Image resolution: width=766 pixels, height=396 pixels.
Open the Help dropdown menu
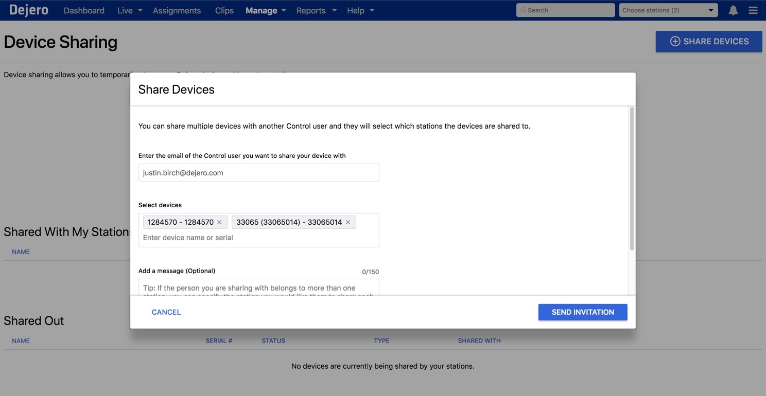[360, 10]
